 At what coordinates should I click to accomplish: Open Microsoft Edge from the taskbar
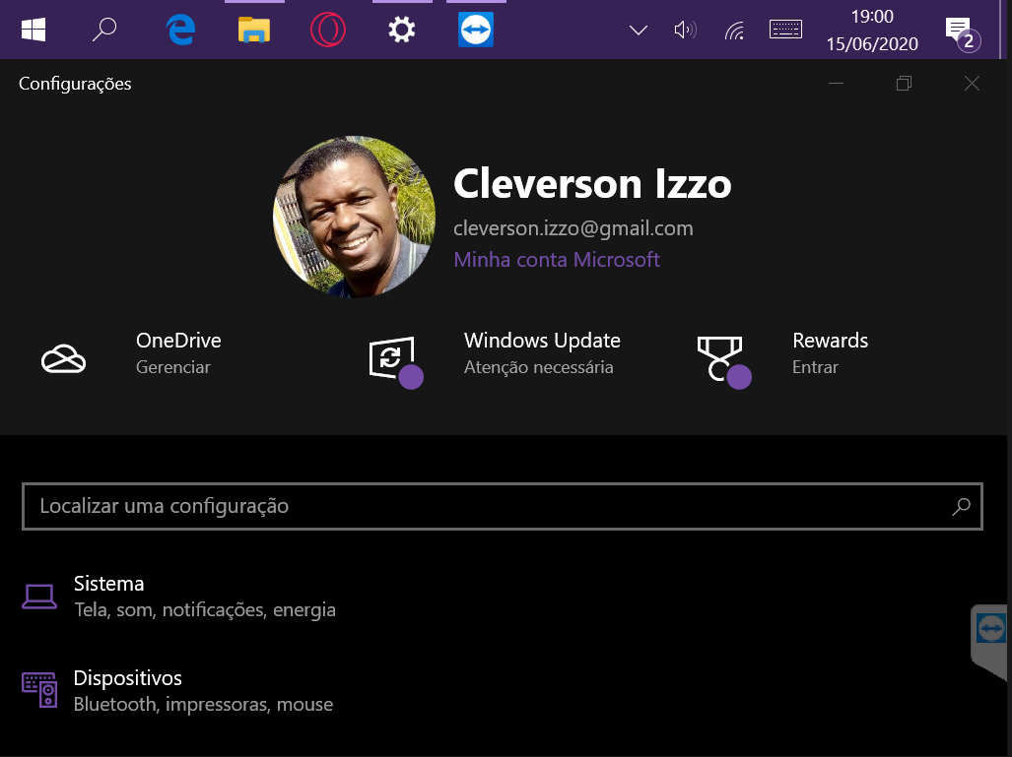point(180,31)
